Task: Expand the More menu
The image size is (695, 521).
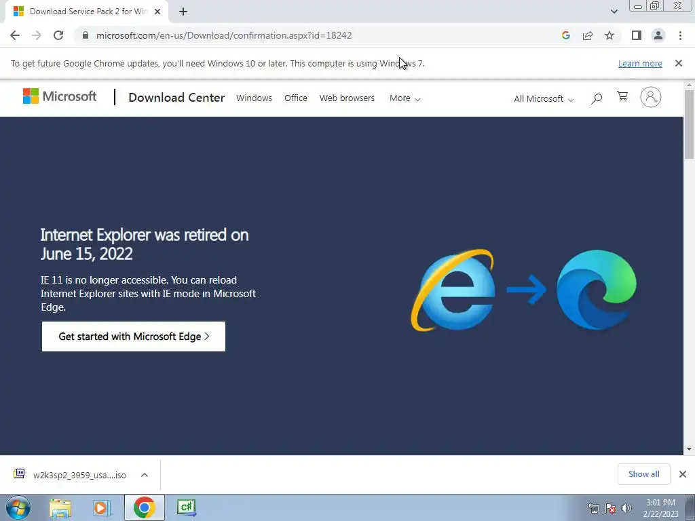Action: pyautogui.click(x=405, y=98)
